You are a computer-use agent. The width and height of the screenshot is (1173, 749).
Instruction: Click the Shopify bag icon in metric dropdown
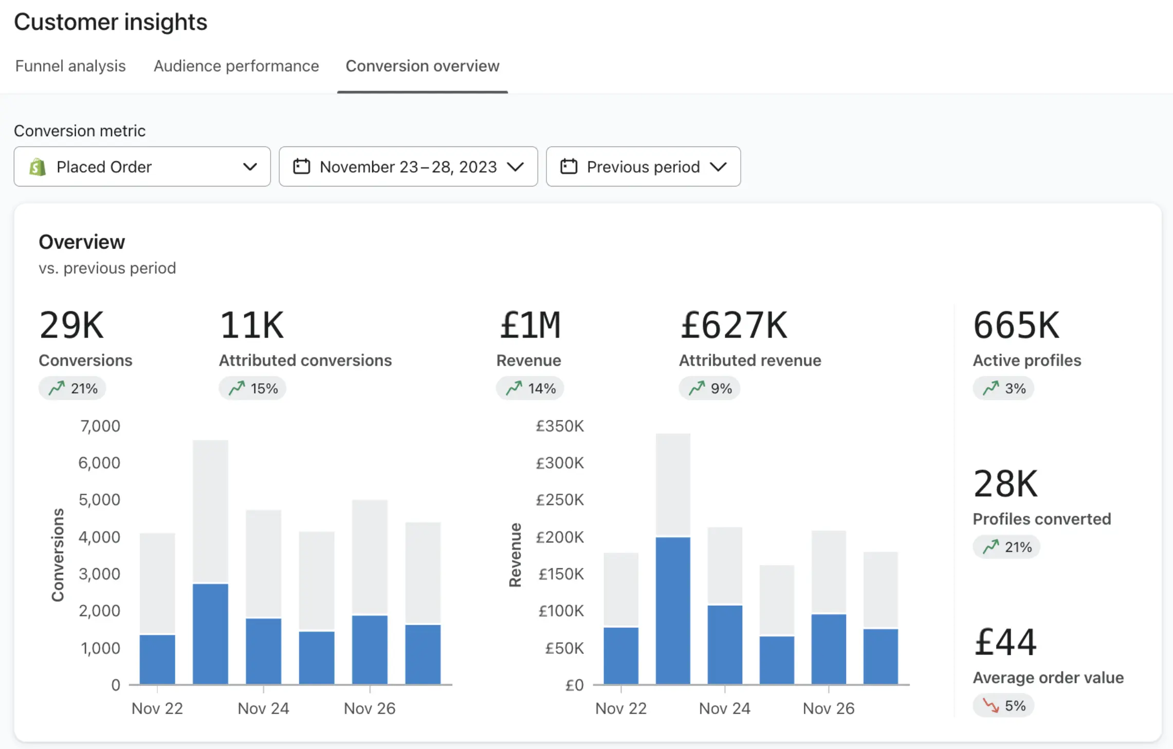coord(38,167)
